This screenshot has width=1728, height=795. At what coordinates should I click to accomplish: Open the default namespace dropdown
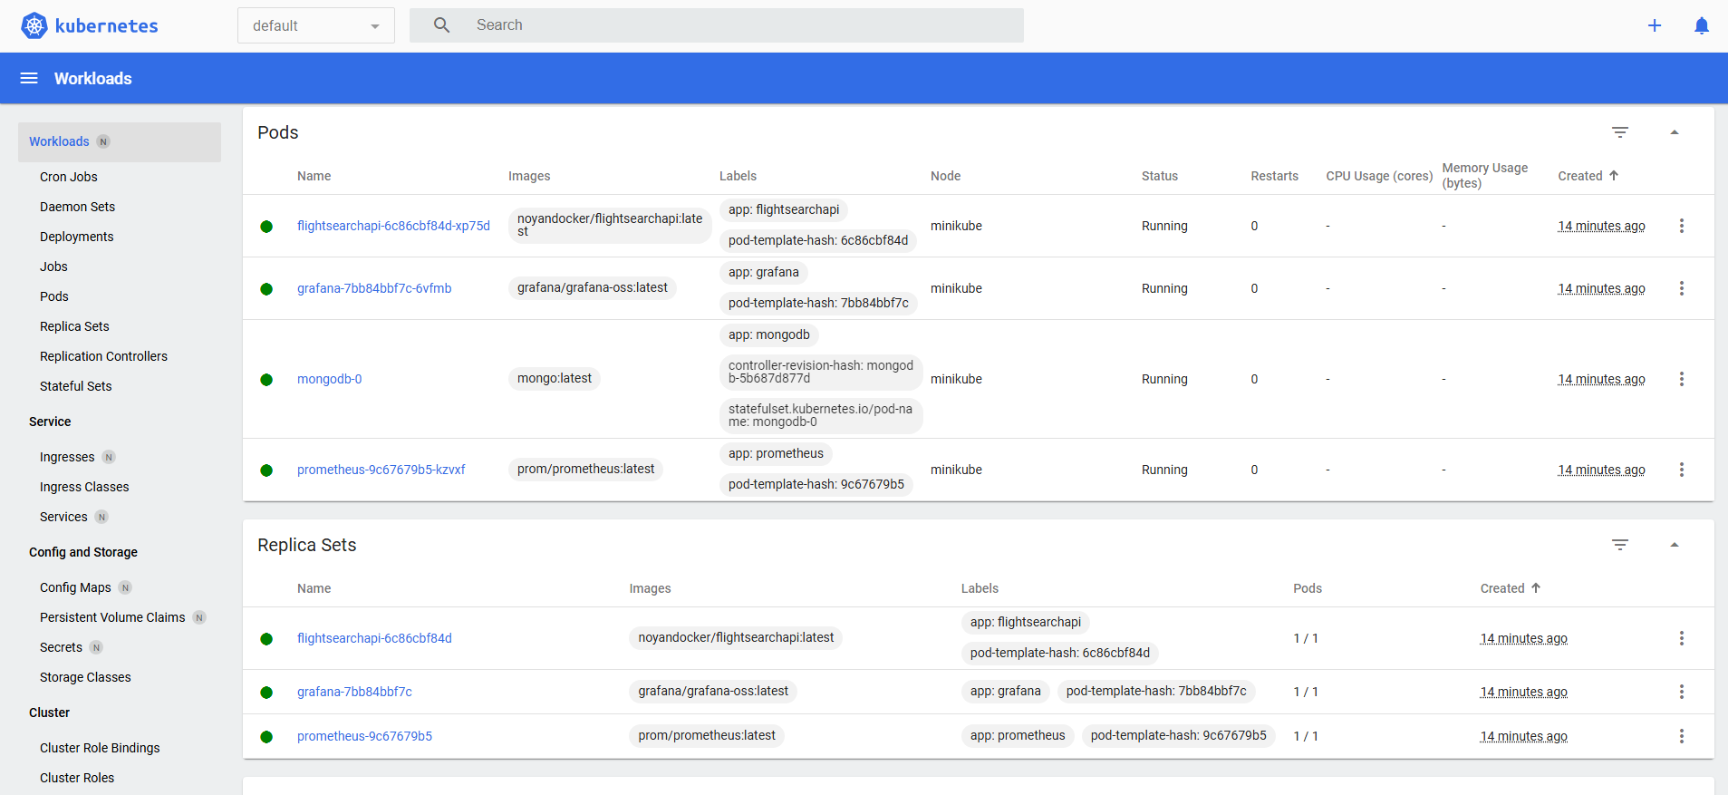pos(316,25)
